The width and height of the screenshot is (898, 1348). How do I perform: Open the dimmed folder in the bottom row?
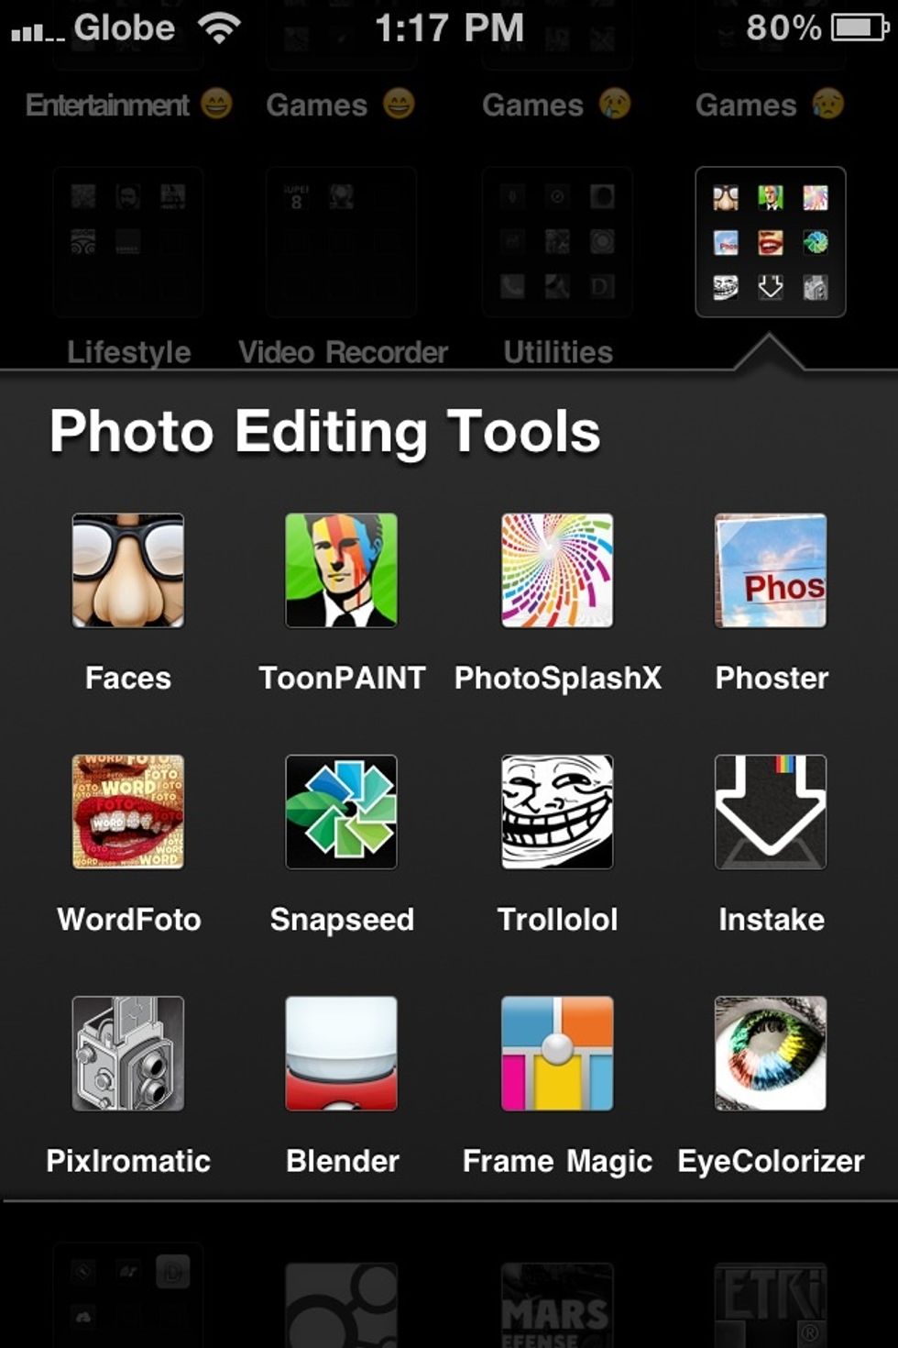click(x=128, y=1295)
